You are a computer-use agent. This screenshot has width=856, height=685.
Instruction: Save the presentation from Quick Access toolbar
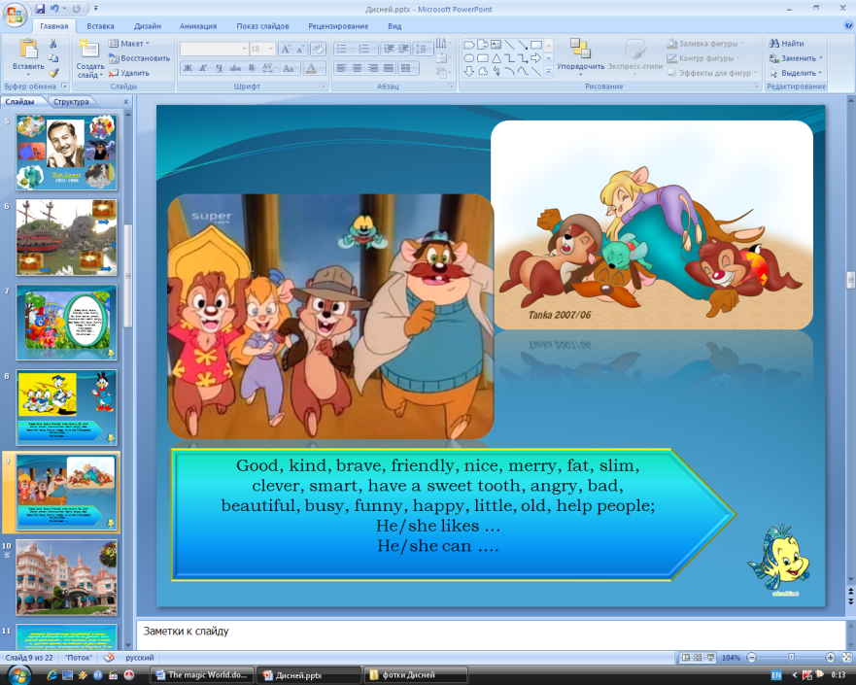tap(41, 9)
